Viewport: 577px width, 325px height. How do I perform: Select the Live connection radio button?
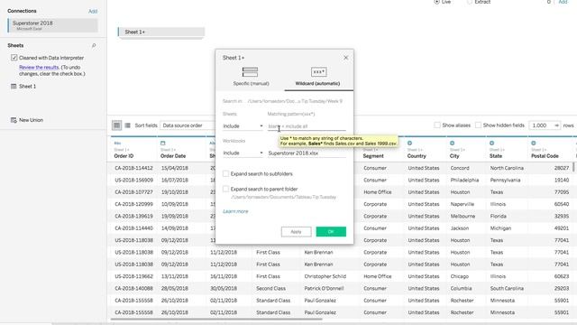point(436,2)
